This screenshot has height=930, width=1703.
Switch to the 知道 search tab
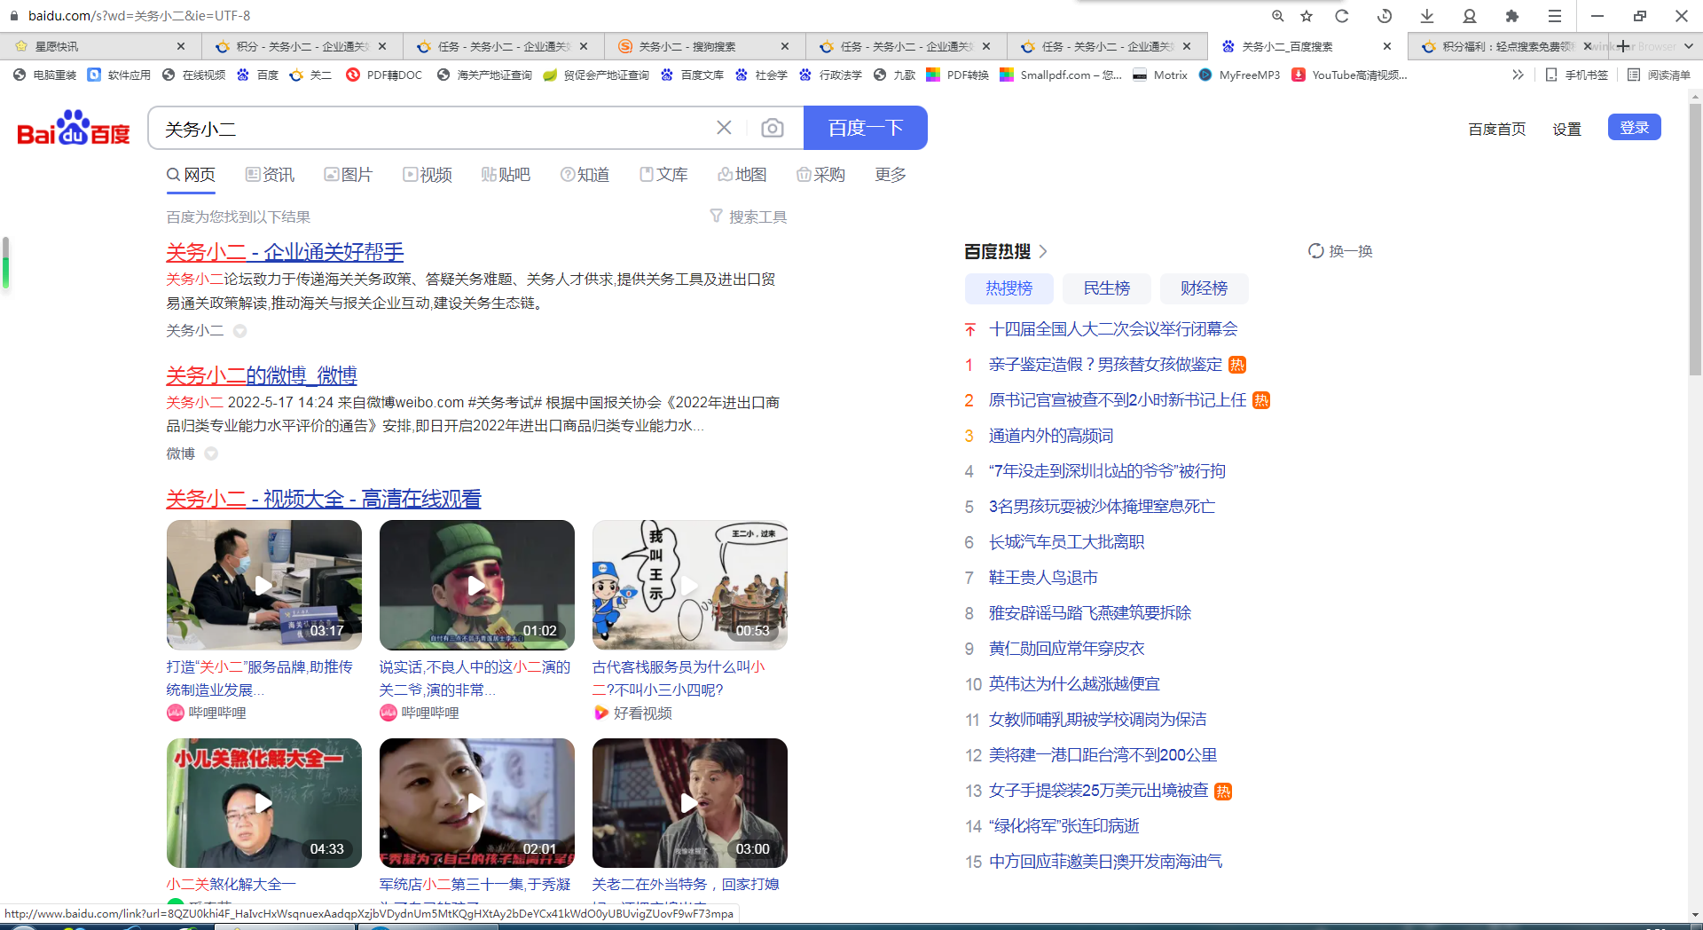[585, 175]
